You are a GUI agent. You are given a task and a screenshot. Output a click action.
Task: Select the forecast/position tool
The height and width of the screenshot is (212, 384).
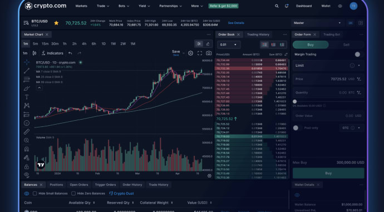pos(27,114)
